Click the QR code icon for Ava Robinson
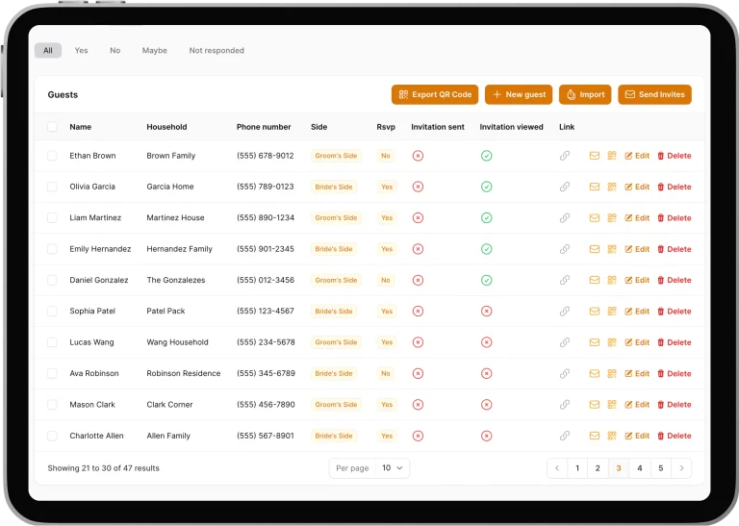This screenshot has height=526, width=739. coord(611,374)
